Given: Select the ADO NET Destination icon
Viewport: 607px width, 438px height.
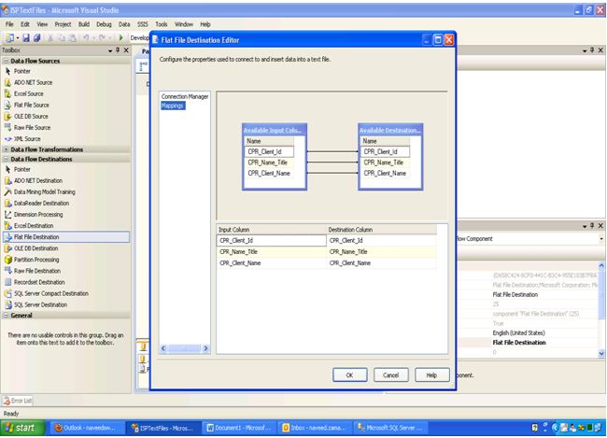Looking at the screenshot, I should click(7, 180).
